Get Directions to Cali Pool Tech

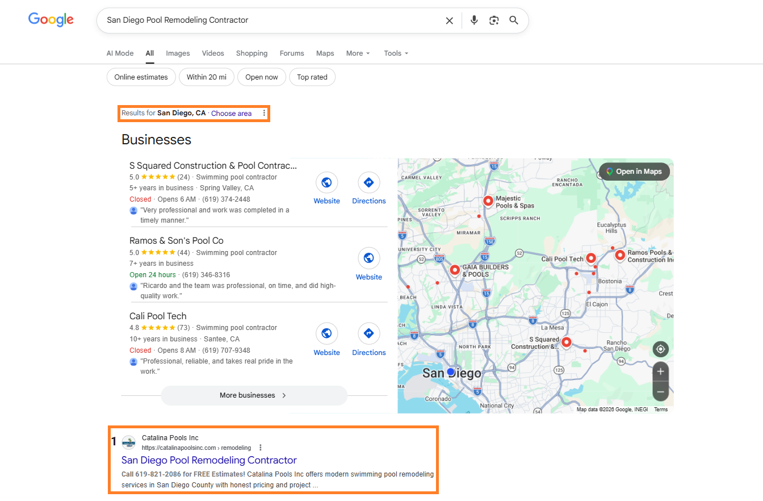point(368,333)
